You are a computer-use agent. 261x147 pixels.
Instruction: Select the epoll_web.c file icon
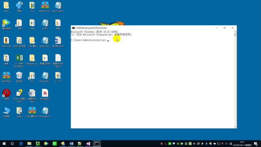pos(58,7)
